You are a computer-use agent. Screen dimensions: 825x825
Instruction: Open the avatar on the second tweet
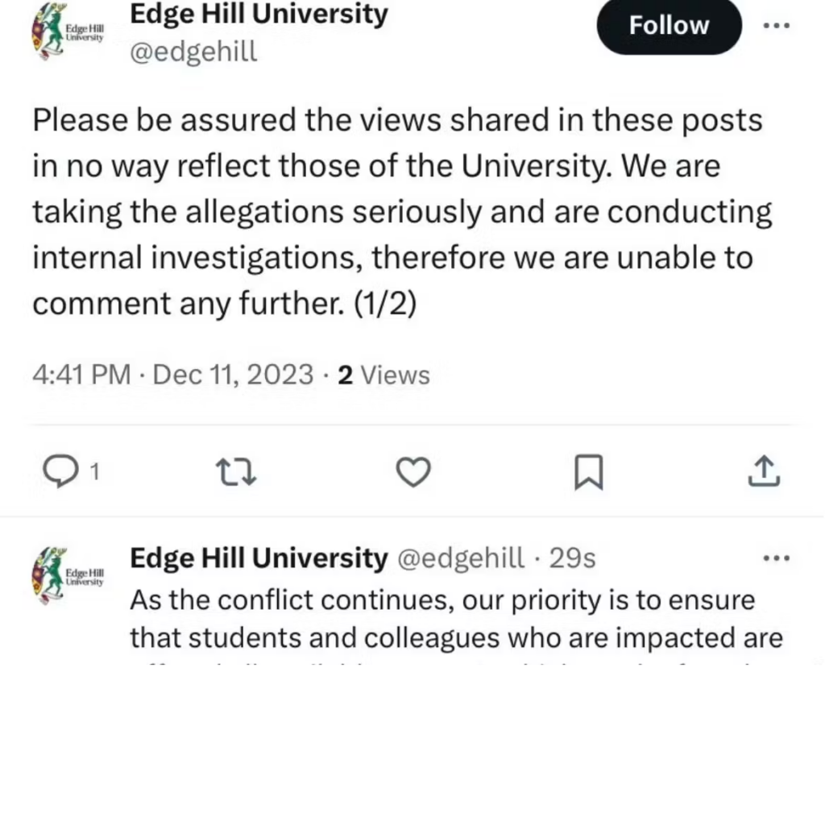point(68,572)
